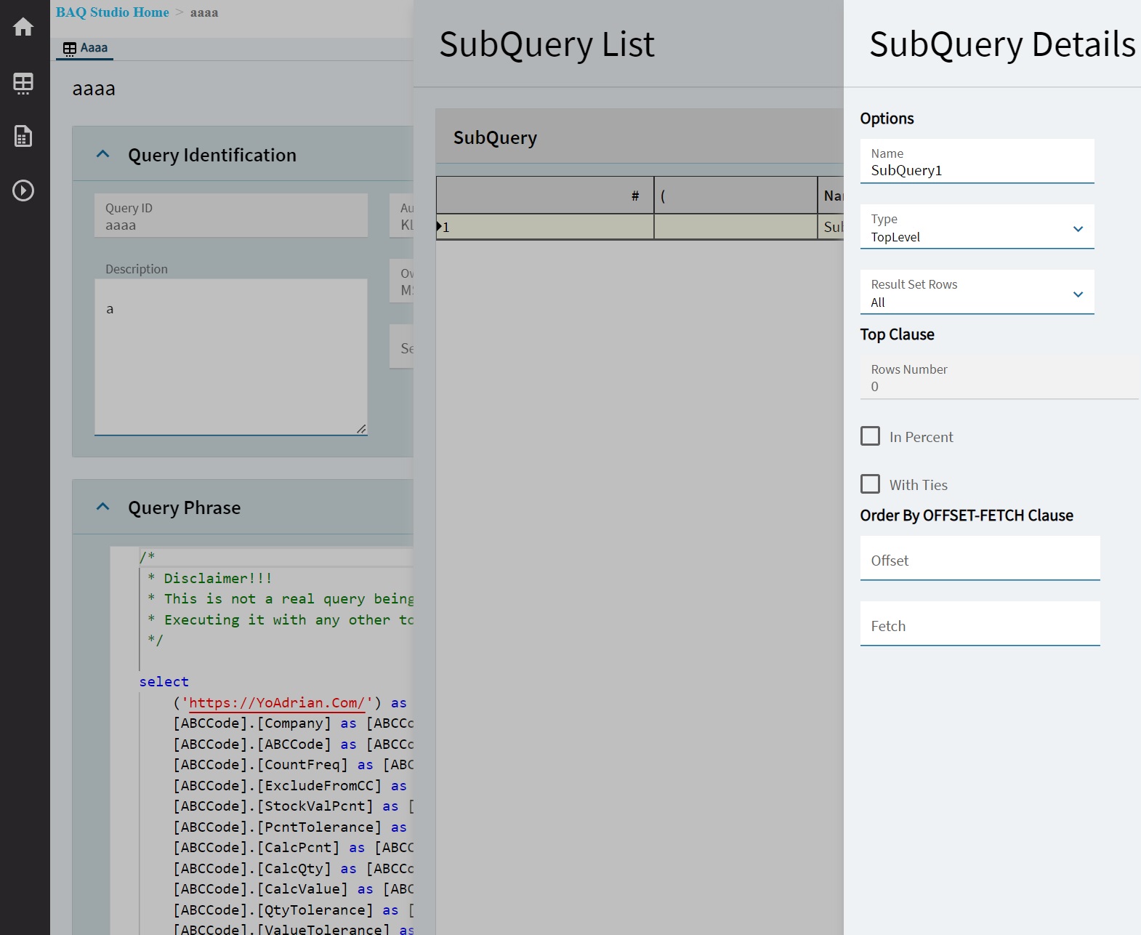Focus the Offset input field
Image resolution: width=1141 pixels, height=935 pixels.
point(980,558)
